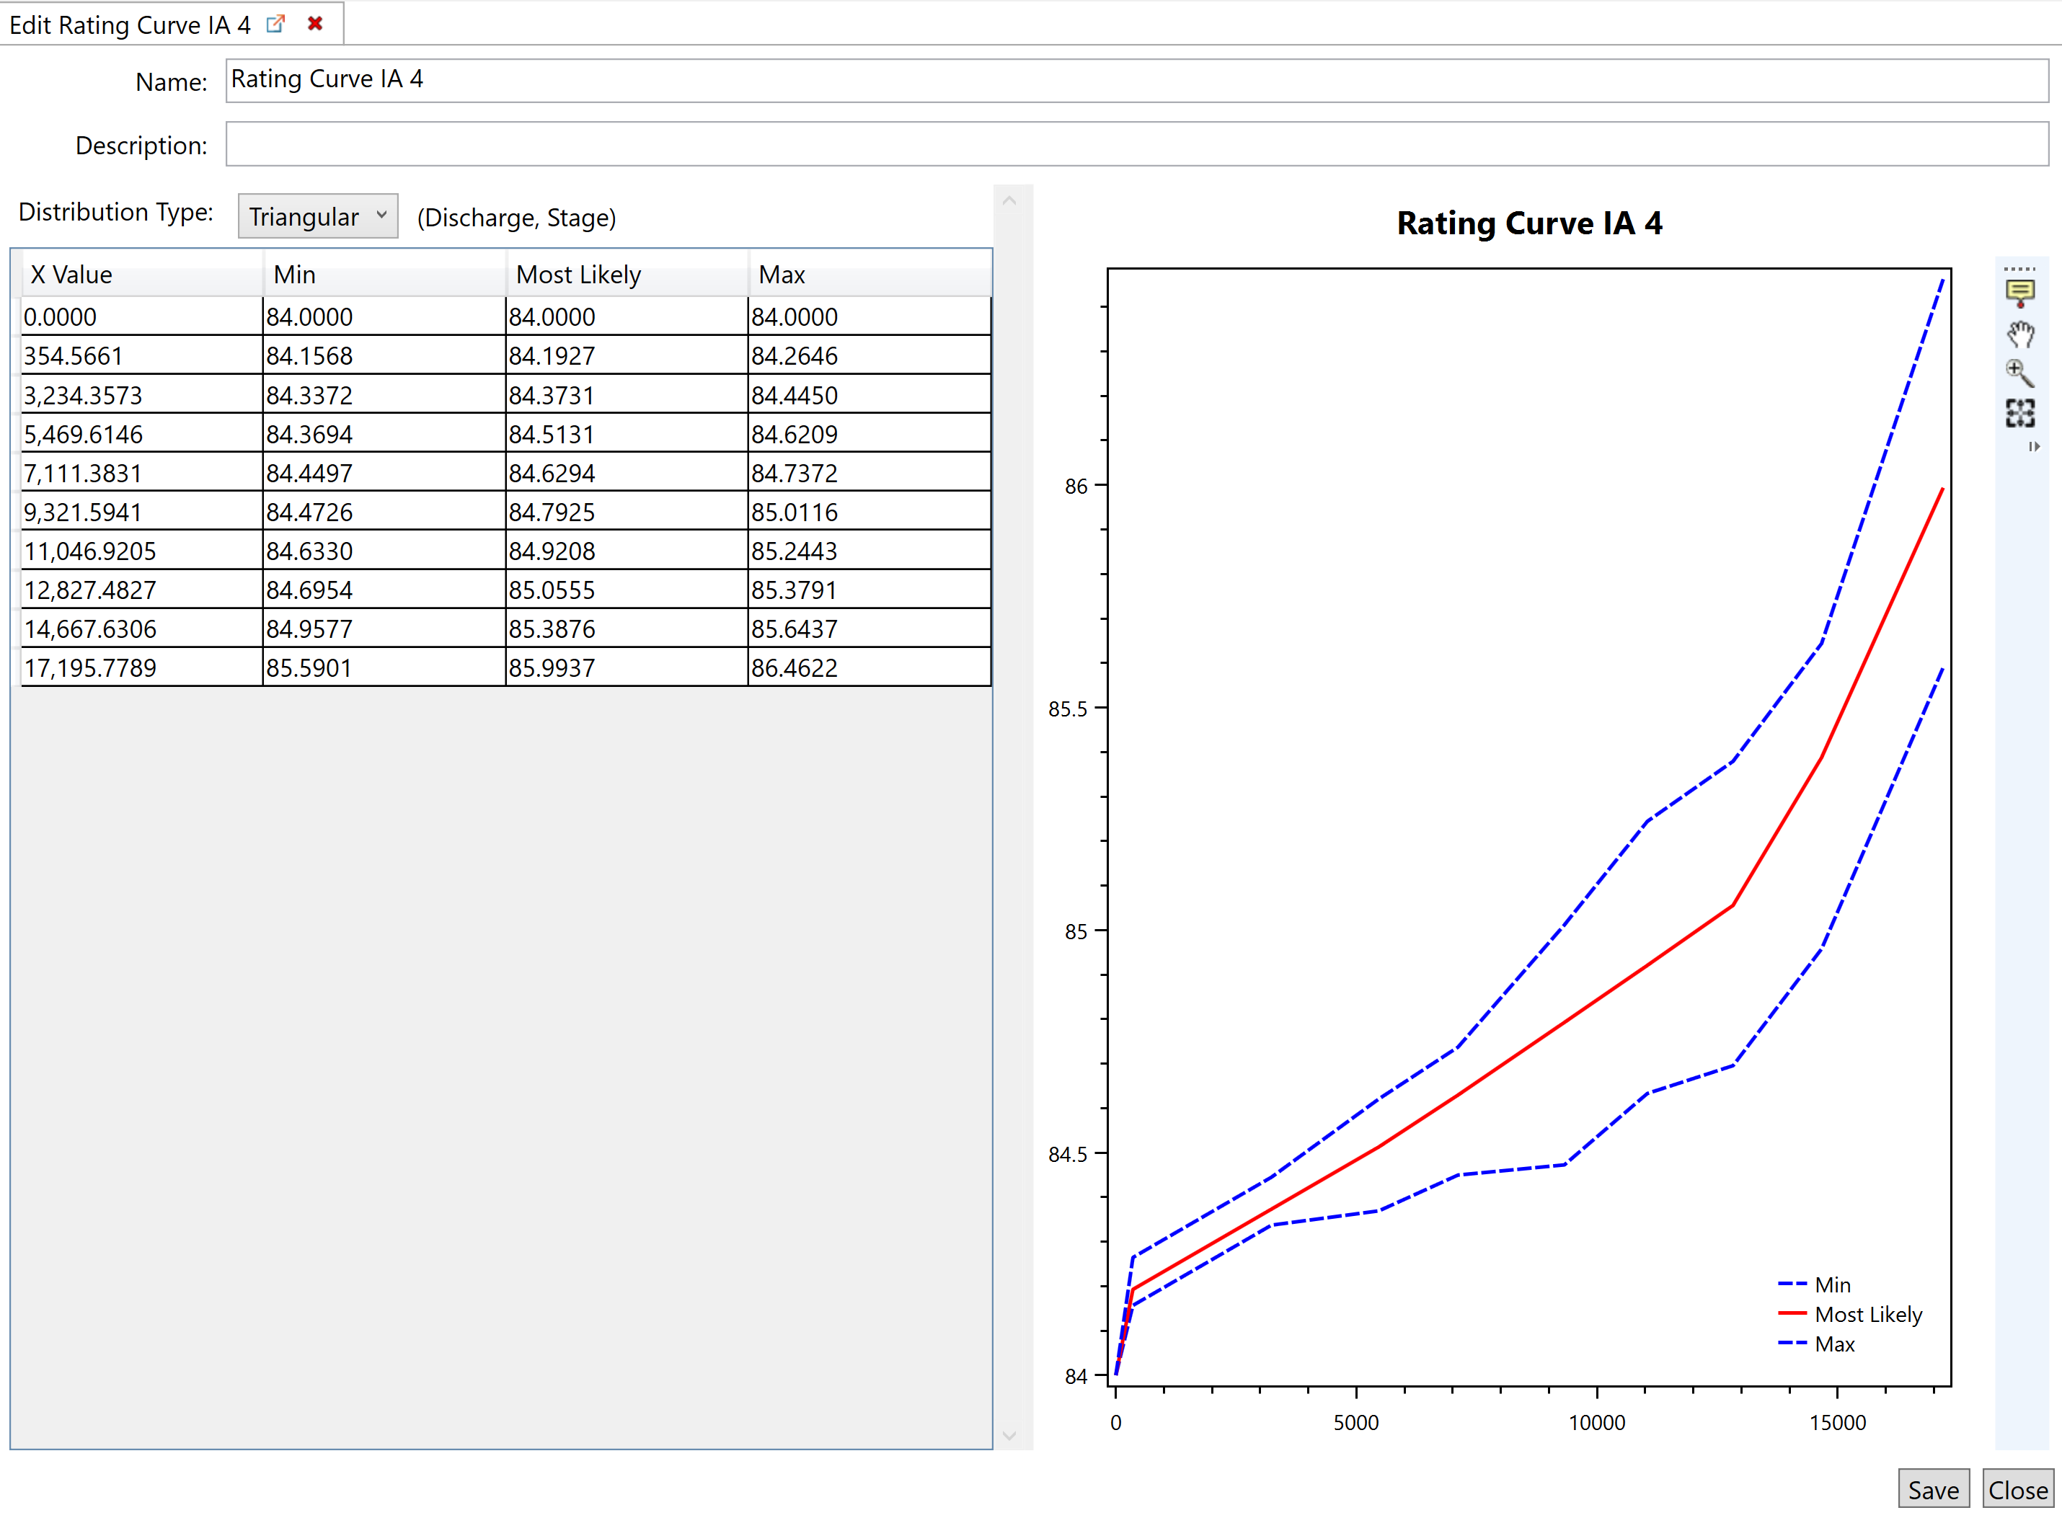Image resolution: width=2062 pixels, height=1518 pixels.
Task: Select X value cell 0.0000
Action: (x=141, y=317)
